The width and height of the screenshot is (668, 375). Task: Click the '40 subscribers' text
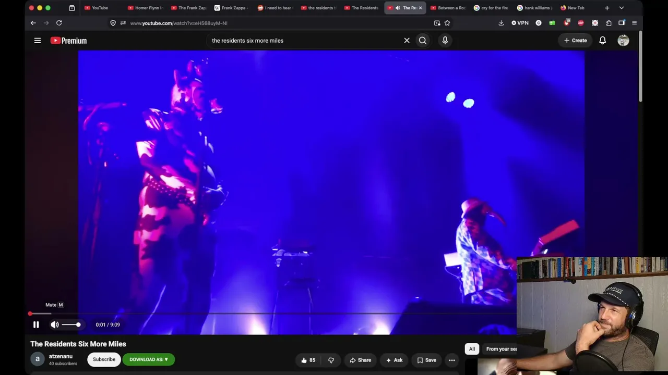pos(63,364)
